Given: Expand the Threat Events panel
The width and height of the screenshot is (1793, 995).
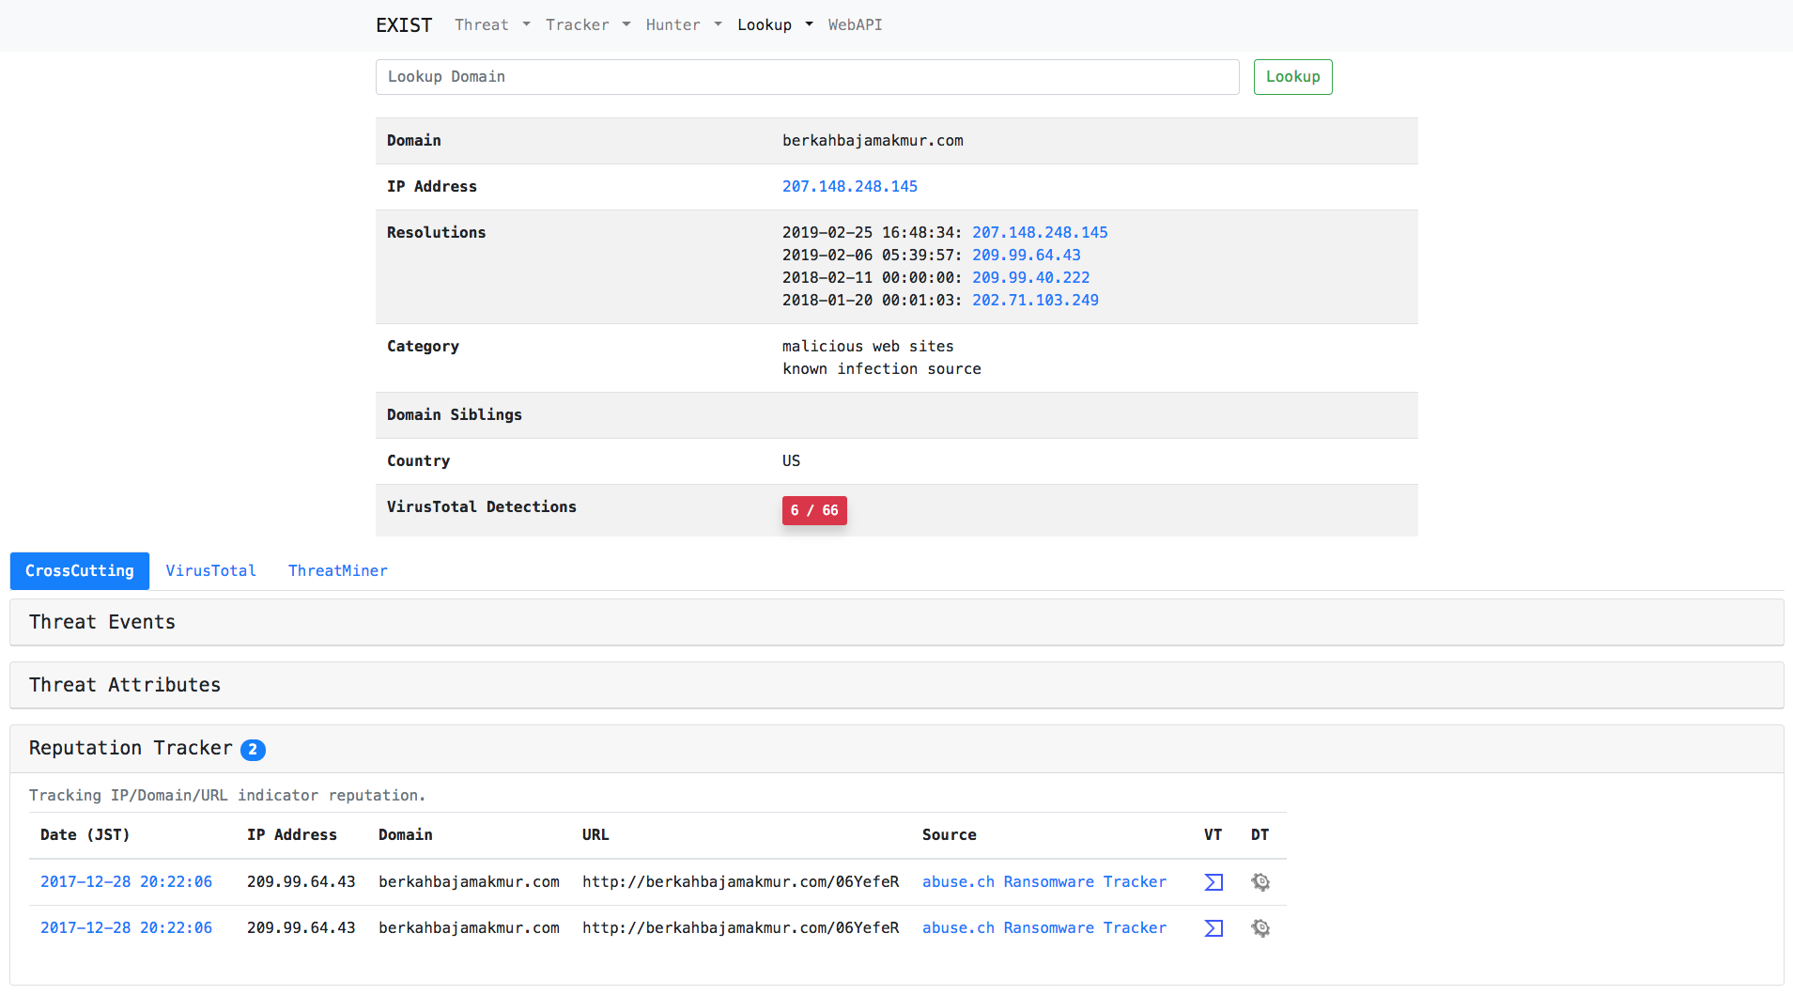Looking at the screenshot, I should [101, 621].
